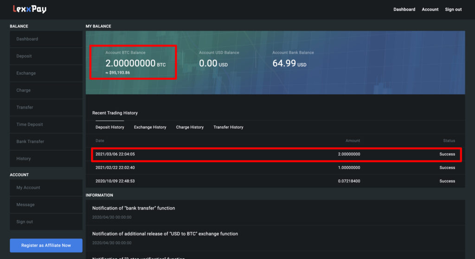Viewport: 475px width, 259px height.
Task: Sign out from the top navigation
Action: pyautogui.click(x=453, y=9)
